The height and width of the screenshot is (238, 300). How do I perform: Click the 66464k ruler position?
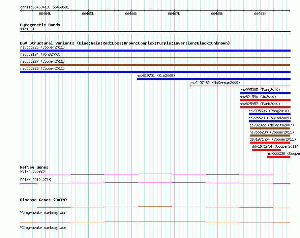click(45, 13)
